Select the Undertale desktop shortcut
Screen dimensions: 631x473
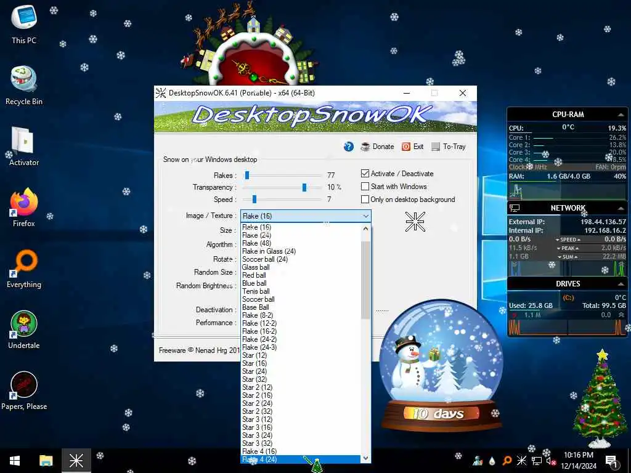pos(24,330)
